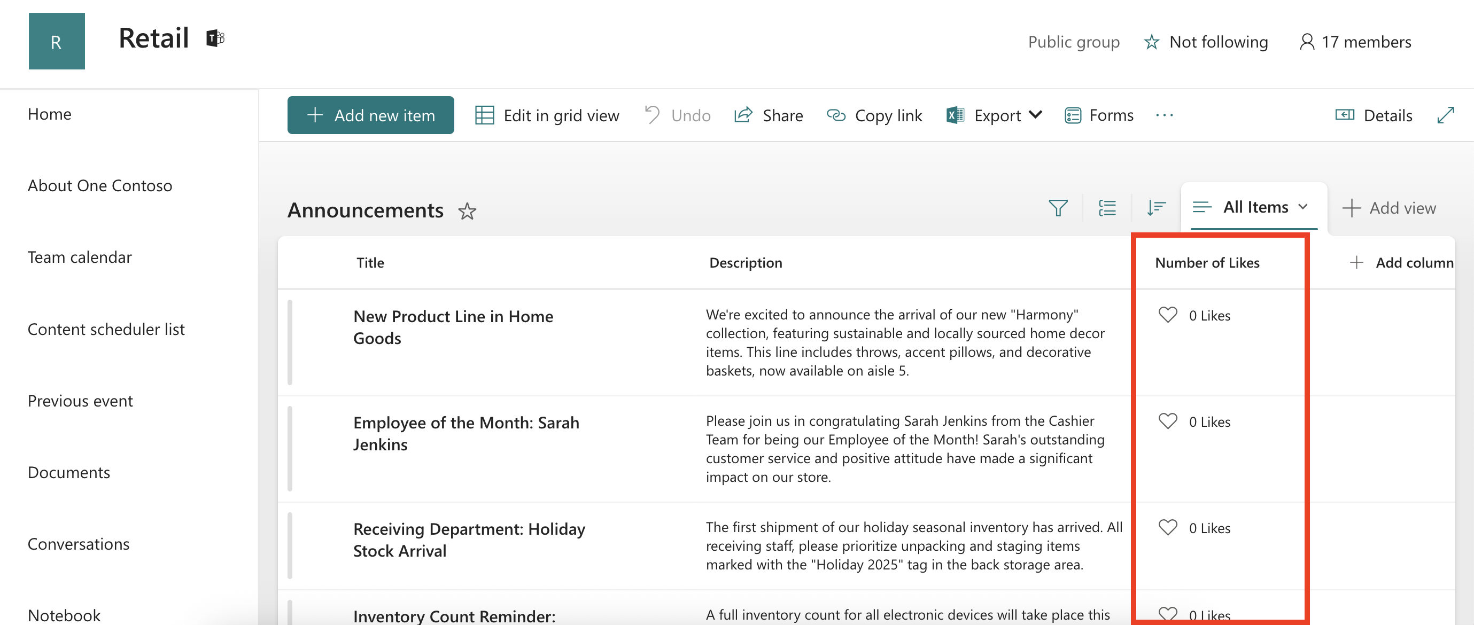This screenshot has width=1474, height=625.
Task: Open the Number of Likes column menu
Action: [x=1207, y=262]
